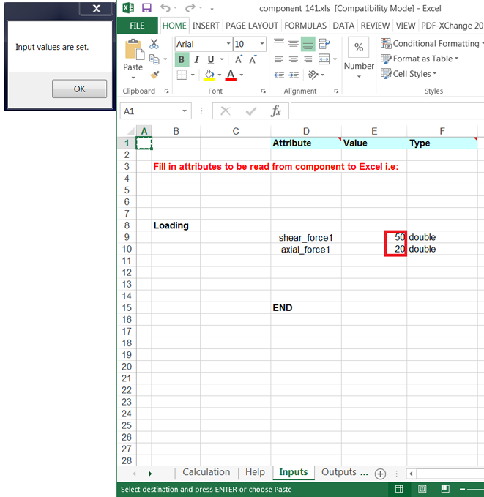Viewport: 484px width, 497px height.
Task: Select value cell showing 20
Action: (x=374, y=249)
